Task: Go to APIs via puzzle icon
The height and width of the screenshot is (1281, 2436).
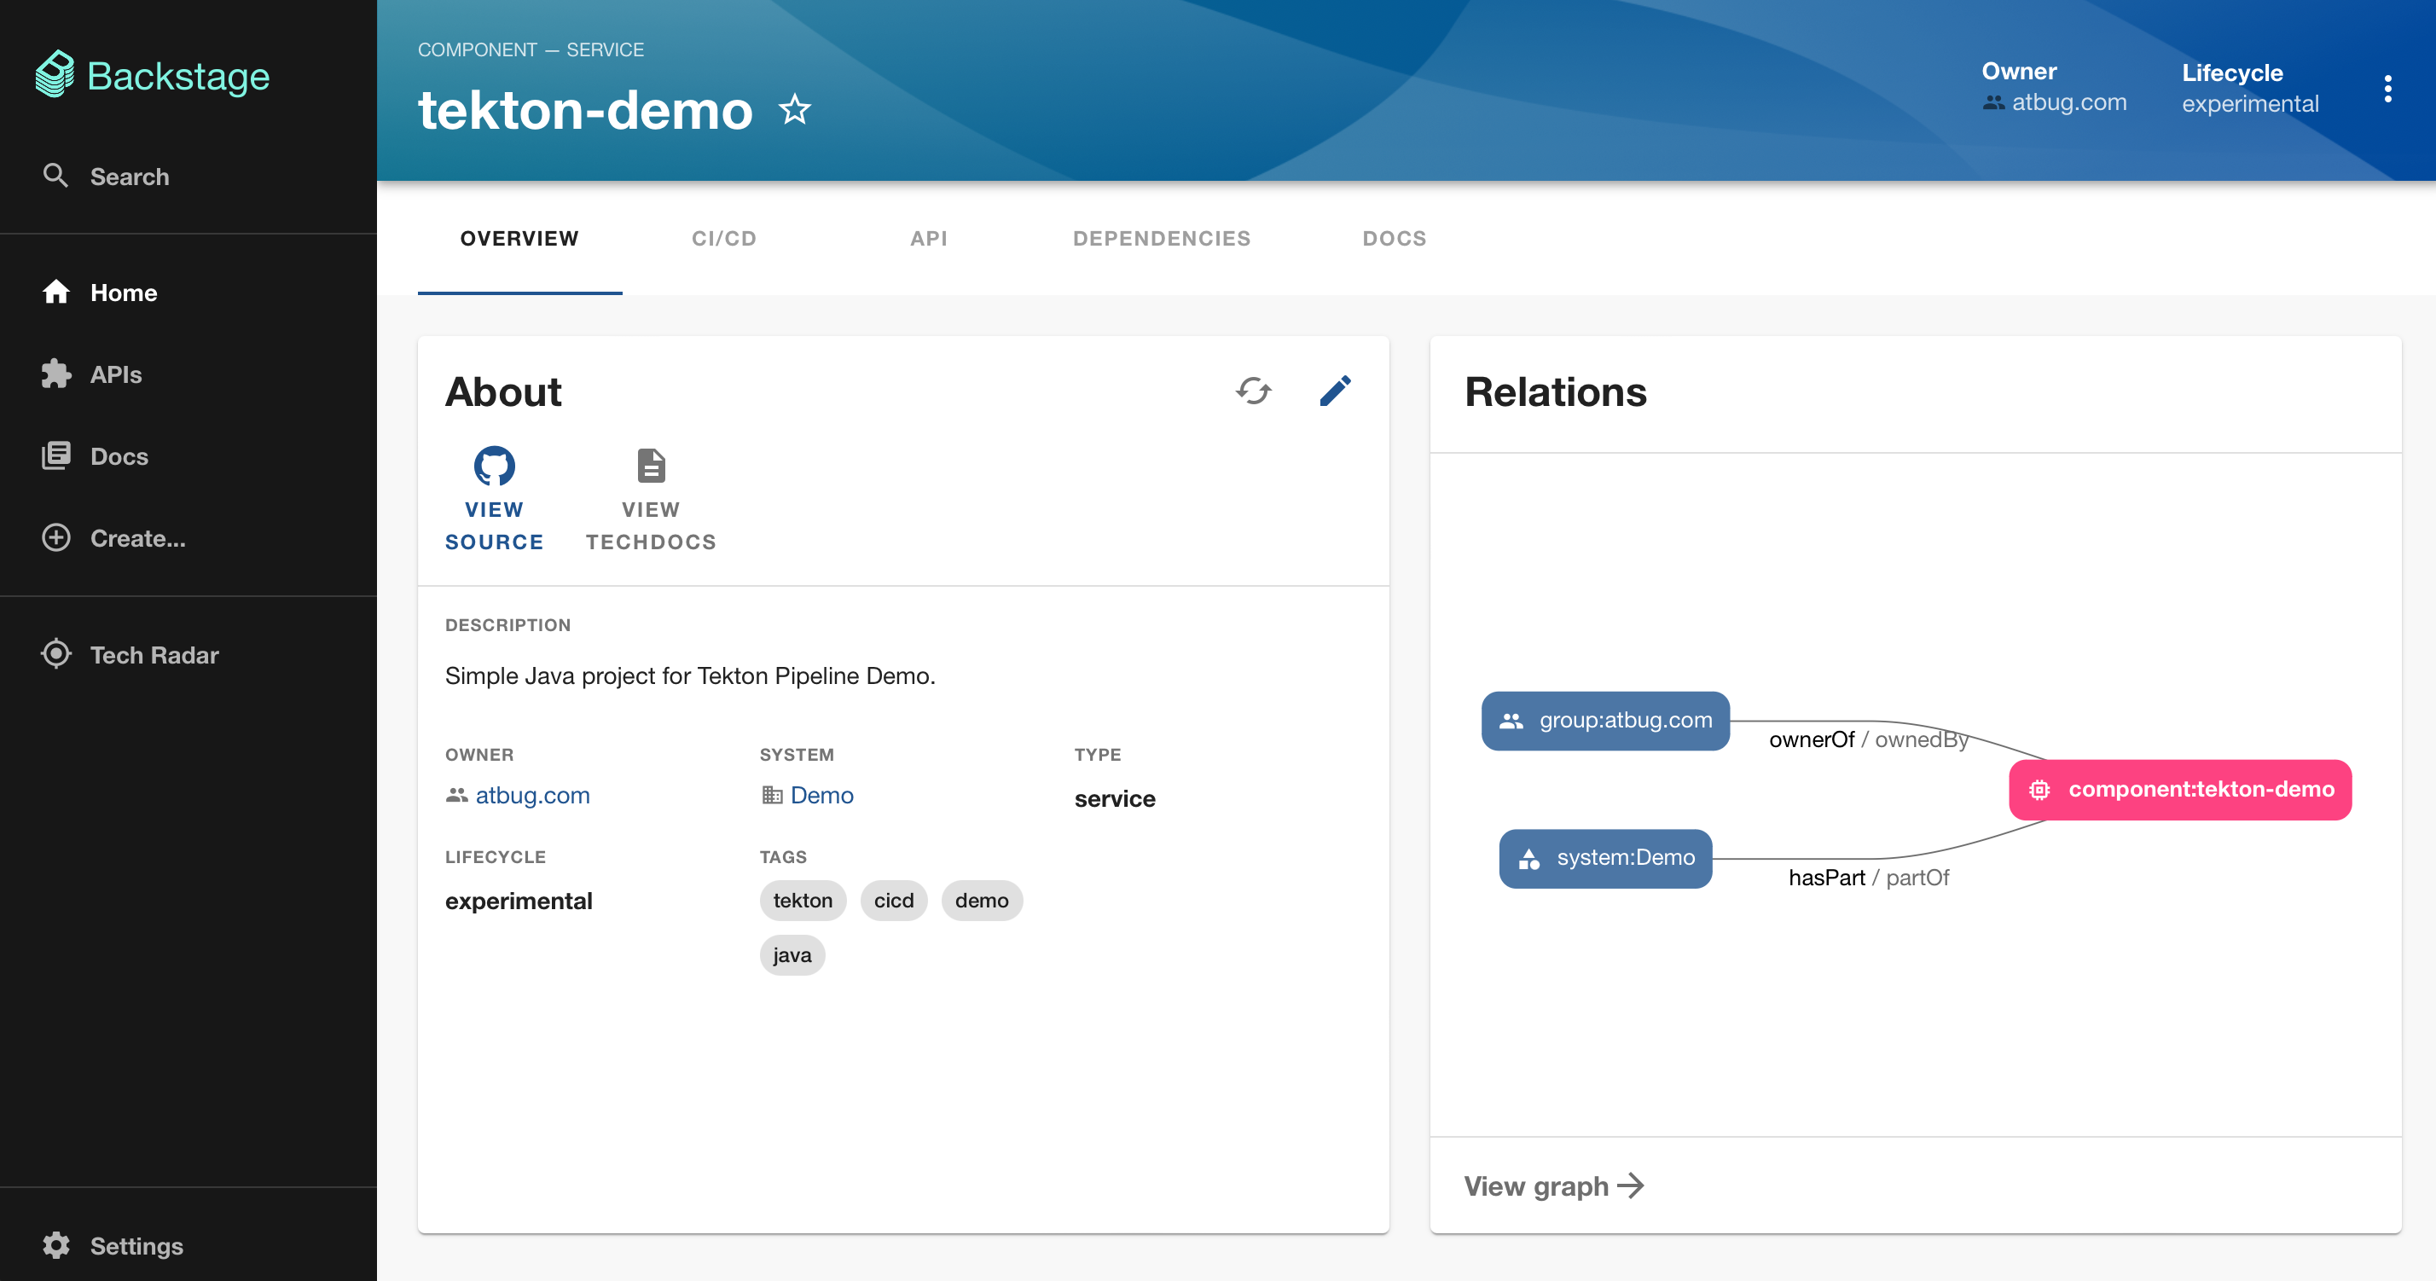Action: click(x=57, y=374)
